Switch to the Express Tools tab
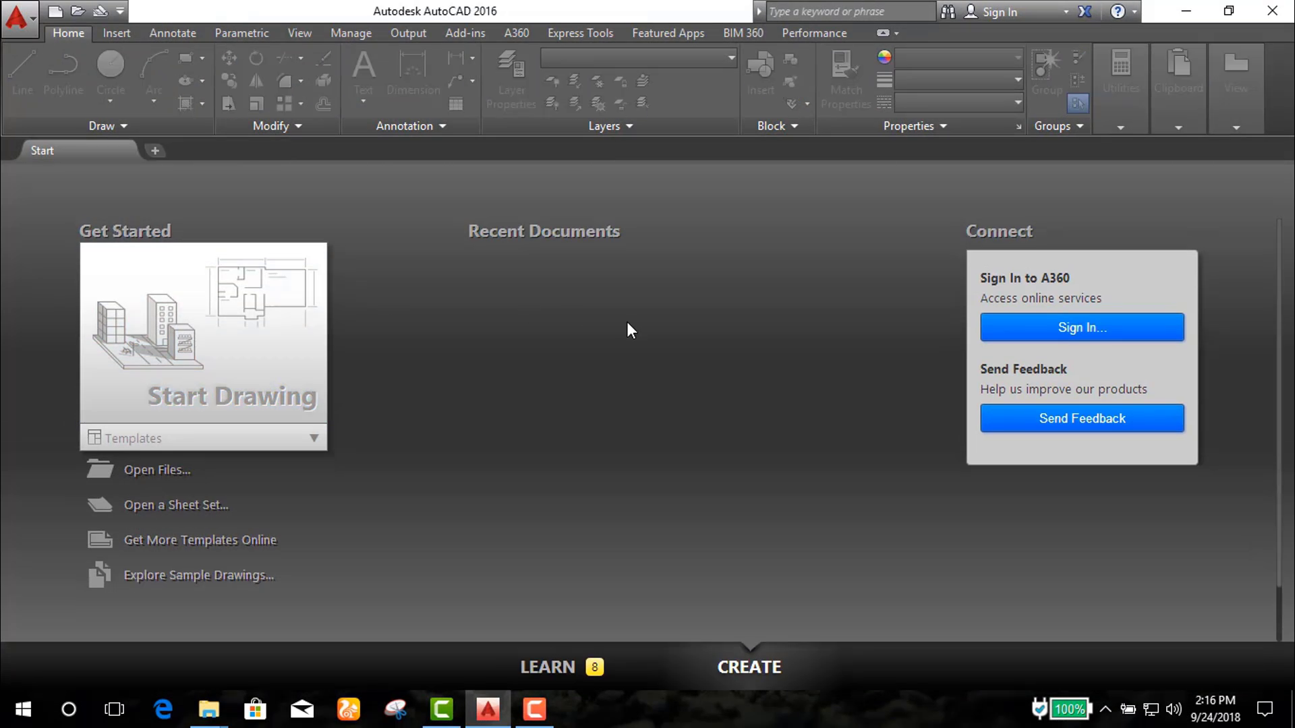The width and height of the screenshot is (1295, 728). tap(580, 32)
